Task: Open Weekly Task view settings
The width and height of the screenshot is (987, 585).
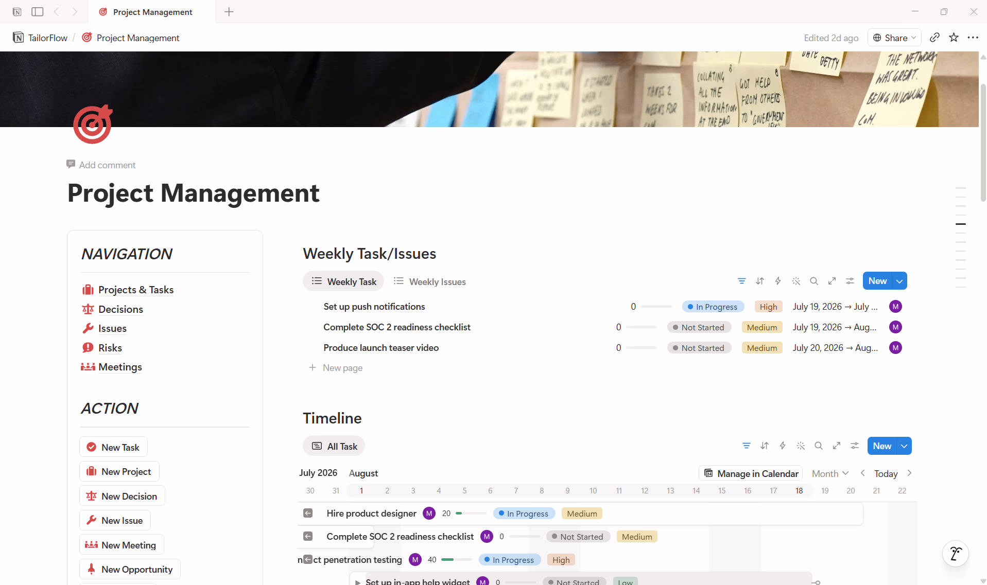Action: (850, 281)
